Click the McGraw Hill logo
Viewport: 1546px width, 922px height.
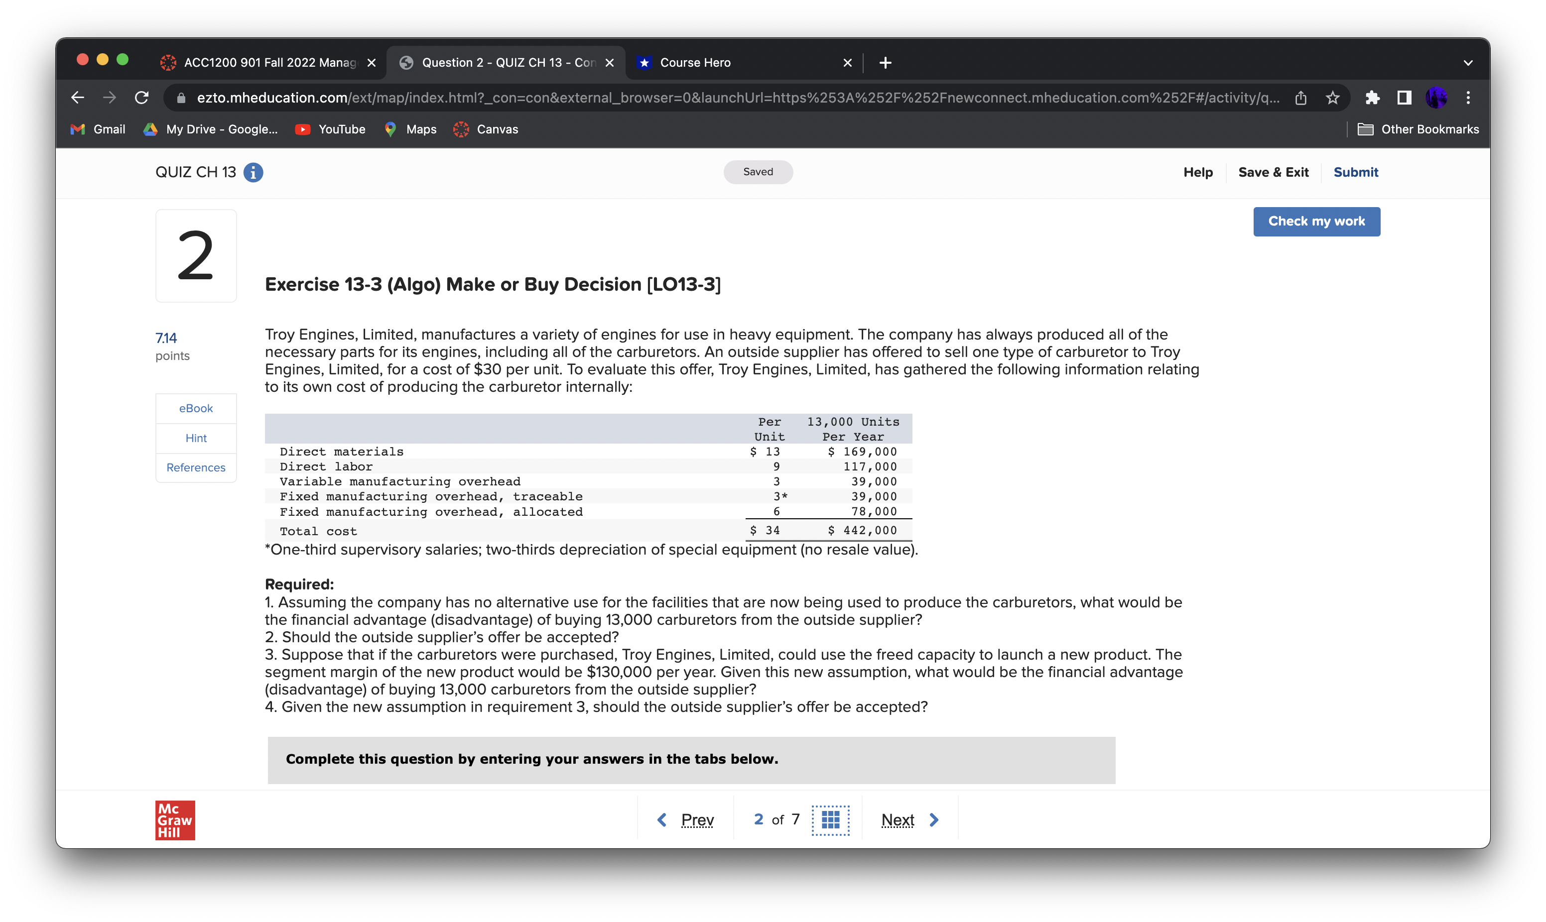[x=175, y=819]
